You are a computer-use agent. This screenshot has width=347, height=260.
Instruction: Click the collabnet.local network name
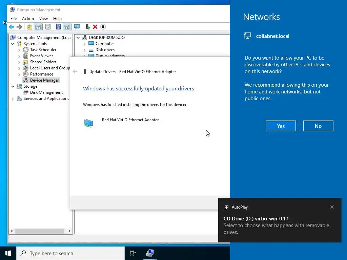click(273, 36)
